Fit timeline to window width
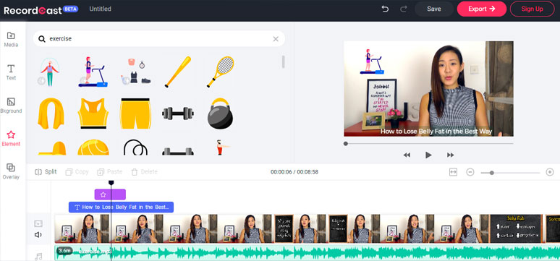The image size is (560, 261). [453, 172]
